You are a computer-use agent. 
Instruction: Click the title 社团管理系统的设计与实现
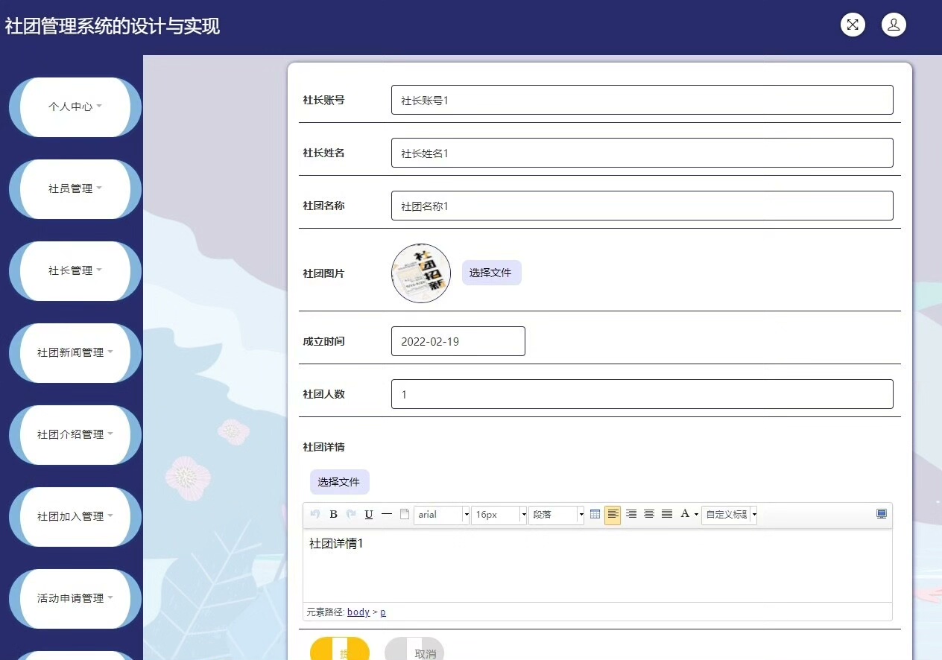pyautogui.click(x=113, y=27)
